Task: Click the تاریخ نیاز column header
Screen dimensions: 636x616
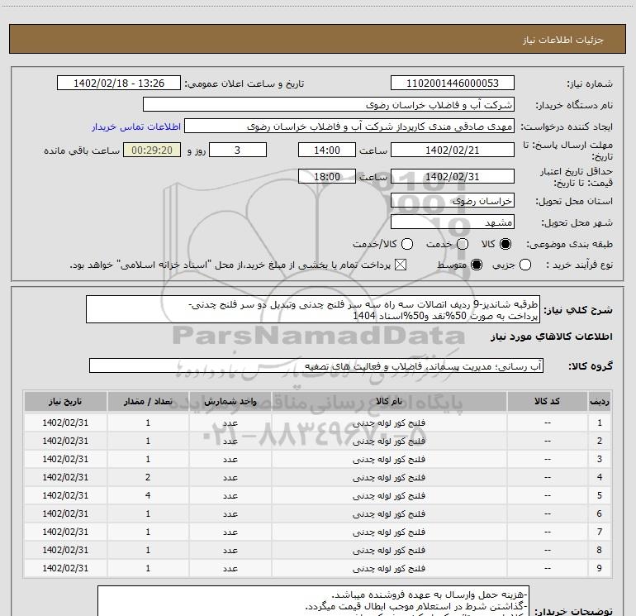Action: 65,402
